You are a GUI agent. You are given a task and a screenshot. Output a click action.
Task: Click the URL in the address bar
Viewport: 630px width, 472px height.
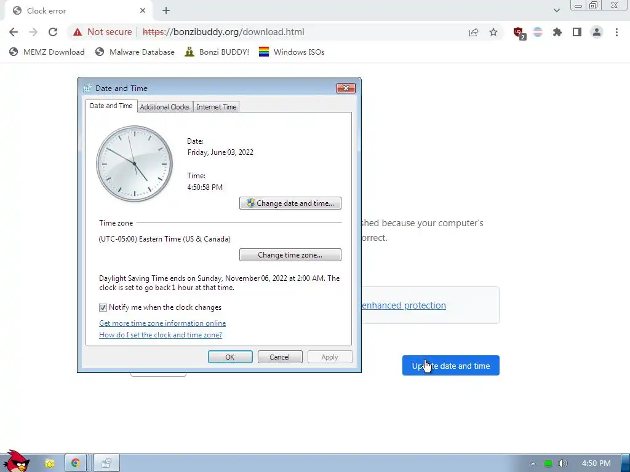click(x=223, y=32)
